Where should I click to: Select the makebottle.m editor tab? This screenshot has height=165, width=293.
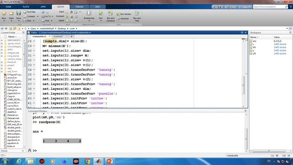(39, 37)
